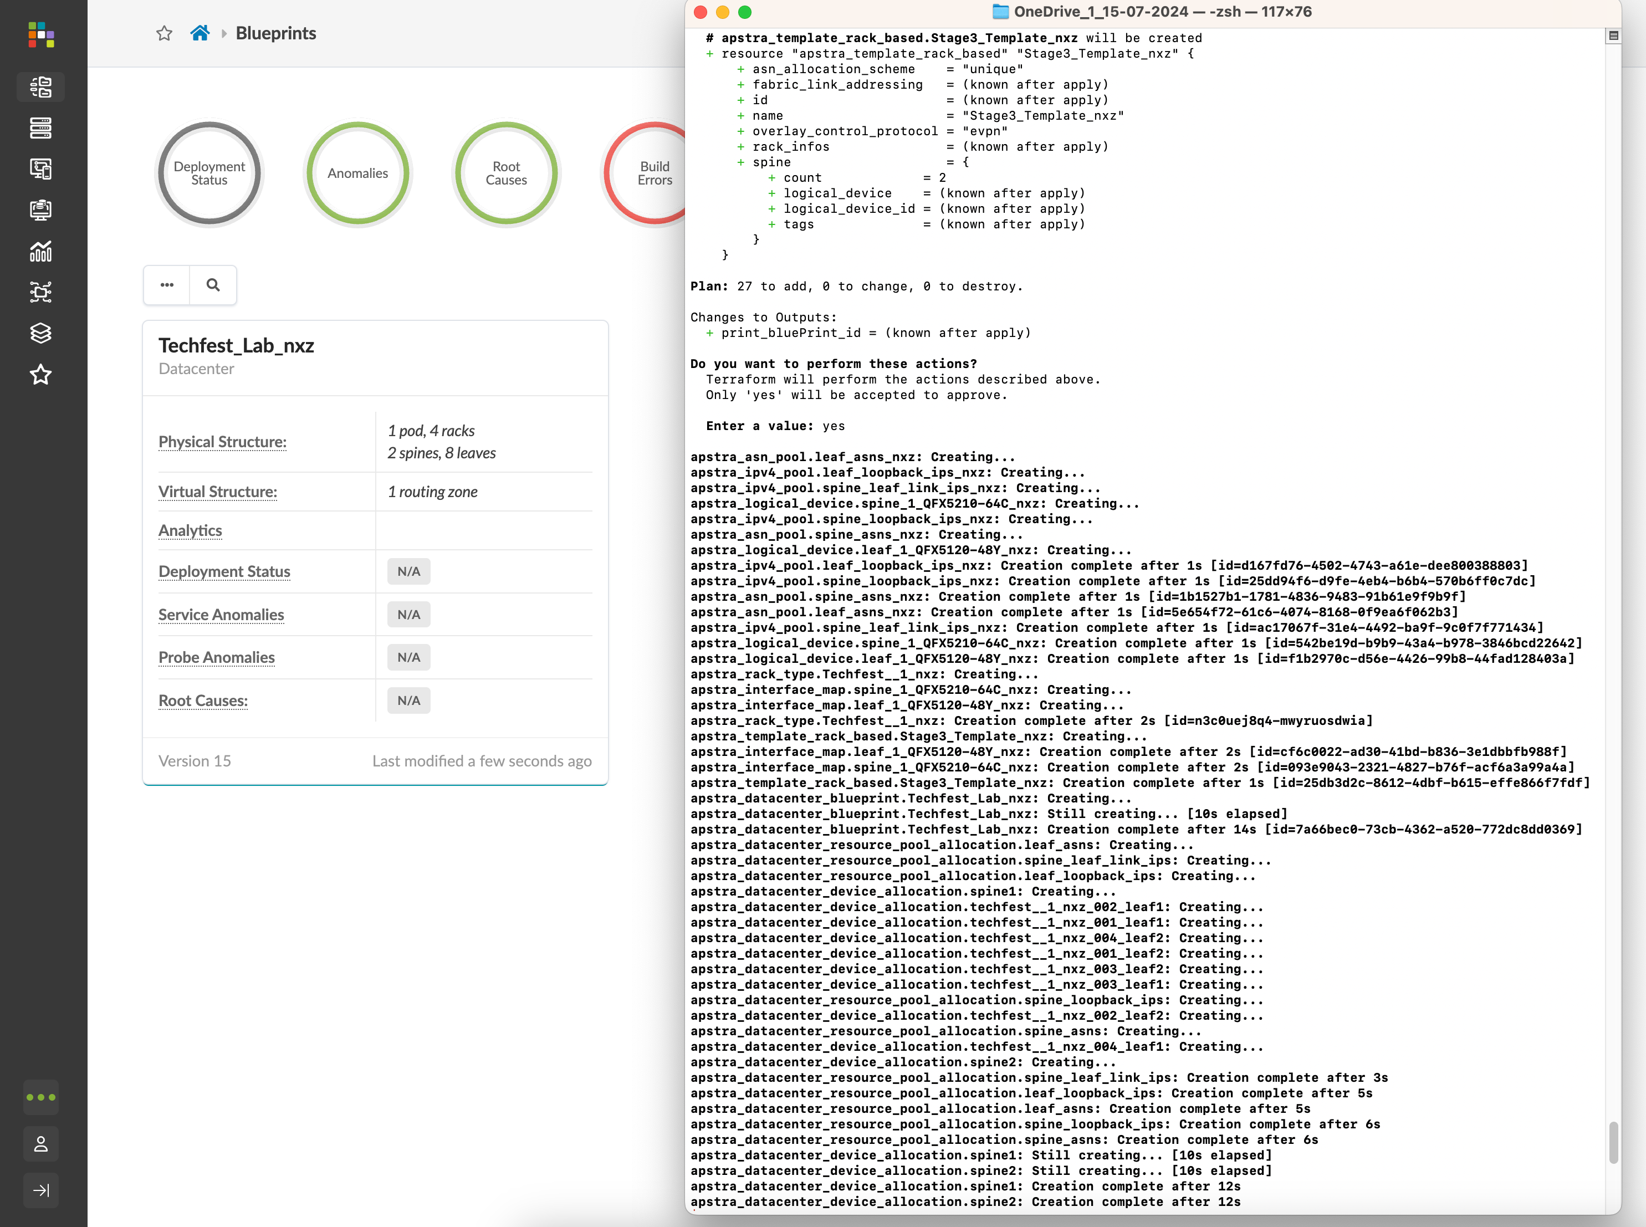This screenshot has width=1646, height=1227.
Task: Click the terminal scrollbar thumb
Action: [1613, 1142]
